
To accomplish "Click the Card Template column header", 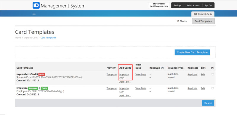I will click(x=25, y=68).
